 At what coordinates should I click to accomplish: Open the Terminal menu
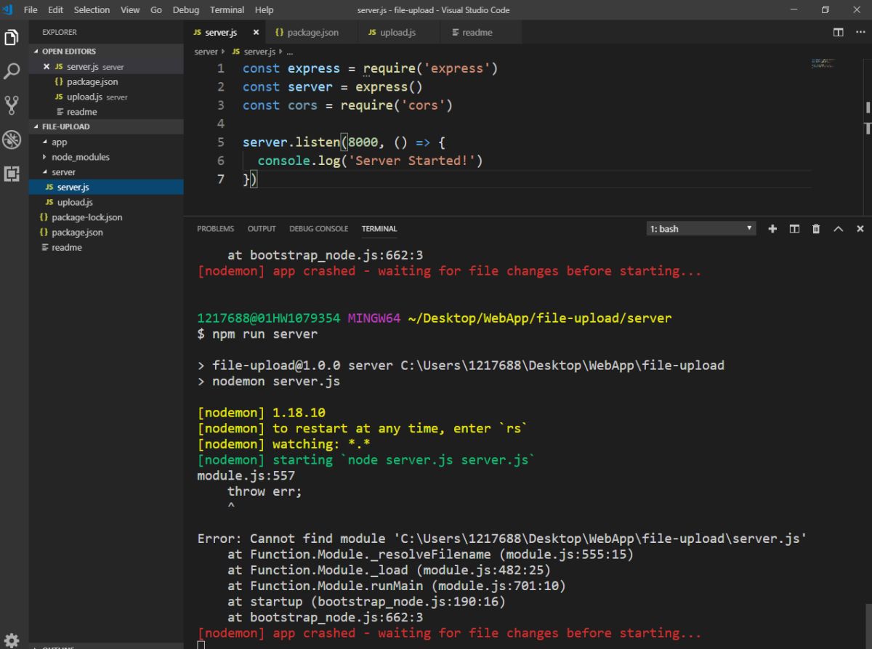tap(227, 9)
